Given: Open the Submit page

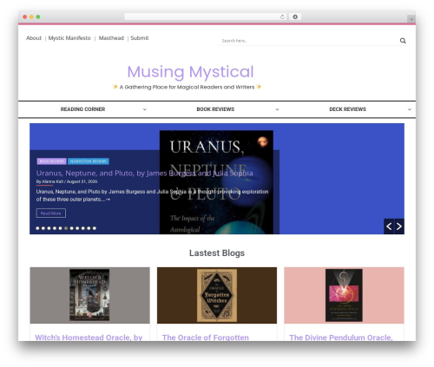Looking at the screenshot, I should 140,38.
